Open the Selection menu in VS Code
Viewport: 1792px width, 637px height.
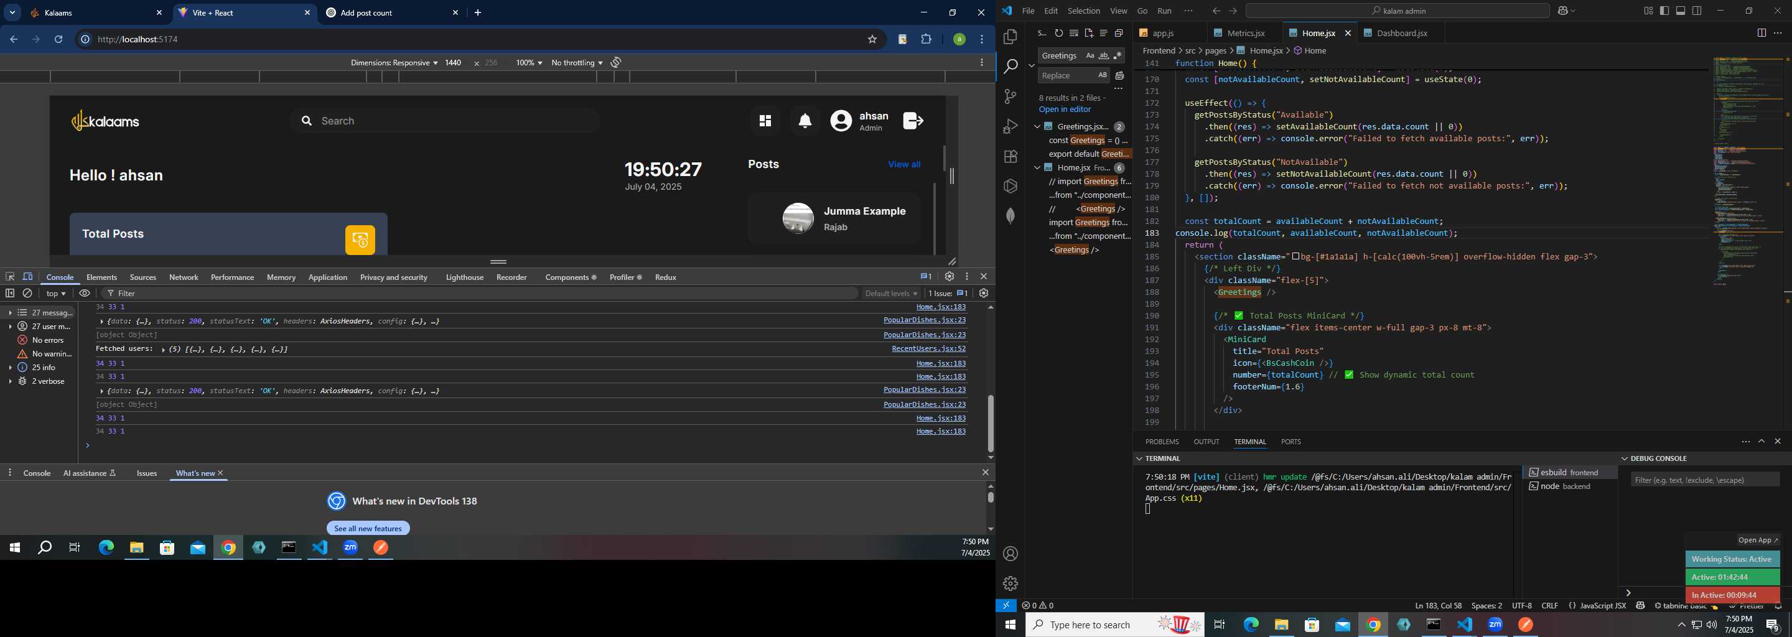point(1084,11)
